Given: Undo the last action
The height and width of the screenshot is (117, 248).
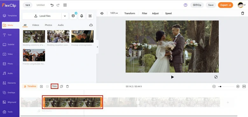Looking at the screenshot, I should coord(52,5).
